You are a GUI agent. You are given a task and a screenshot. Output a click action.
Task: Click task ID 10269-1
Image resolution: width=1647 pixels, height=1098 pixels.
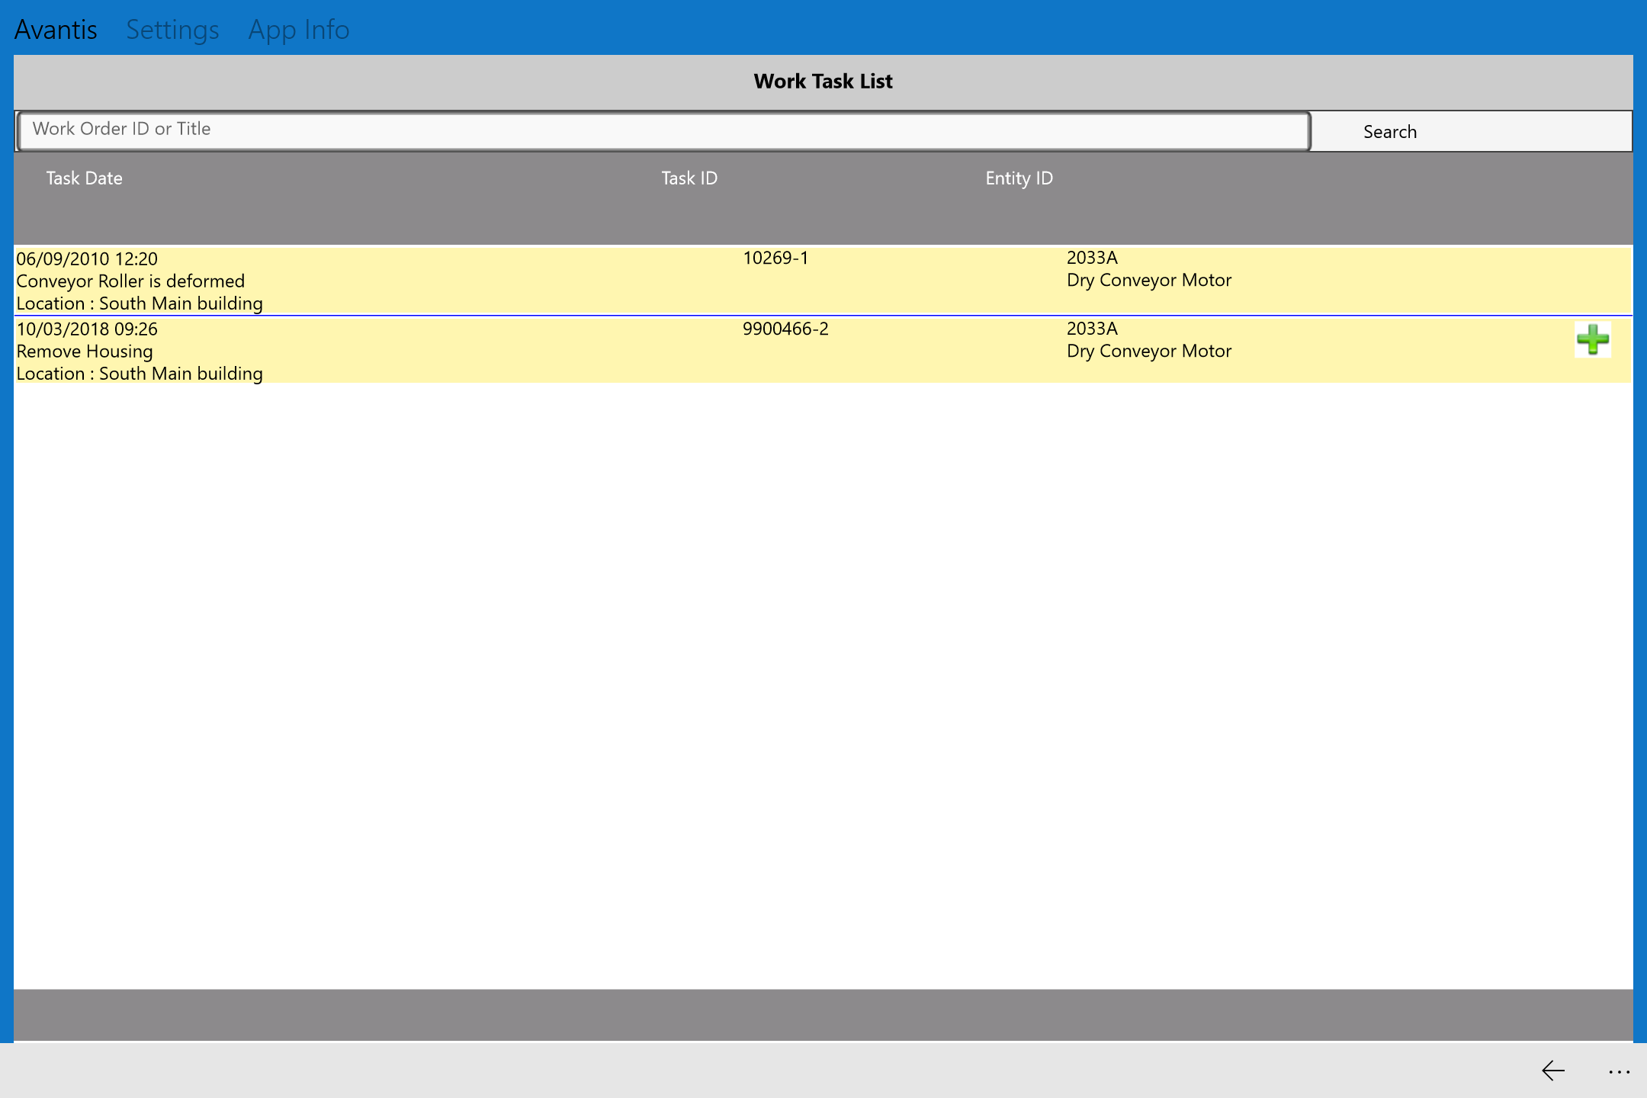click(x=775, y=258)
